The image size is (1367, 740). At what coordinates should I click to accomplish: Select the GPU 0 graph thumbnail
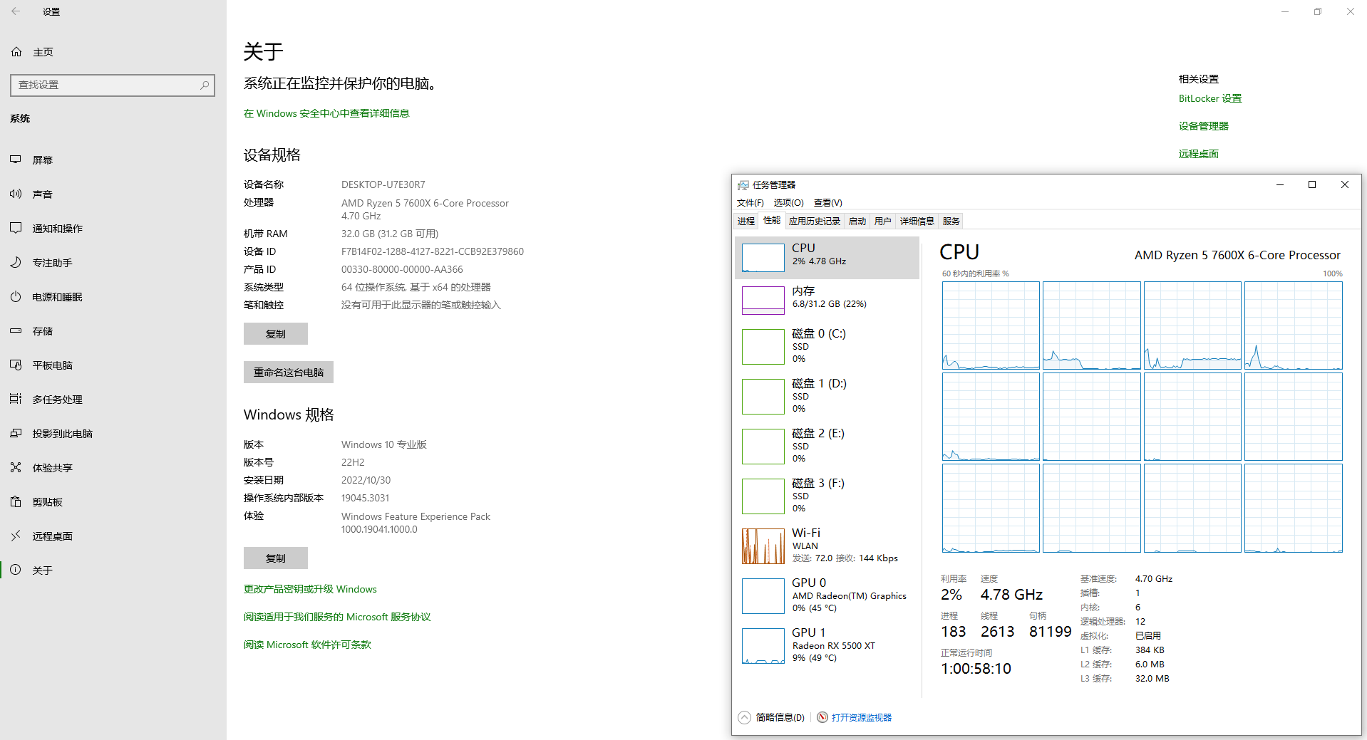[763, 596]
